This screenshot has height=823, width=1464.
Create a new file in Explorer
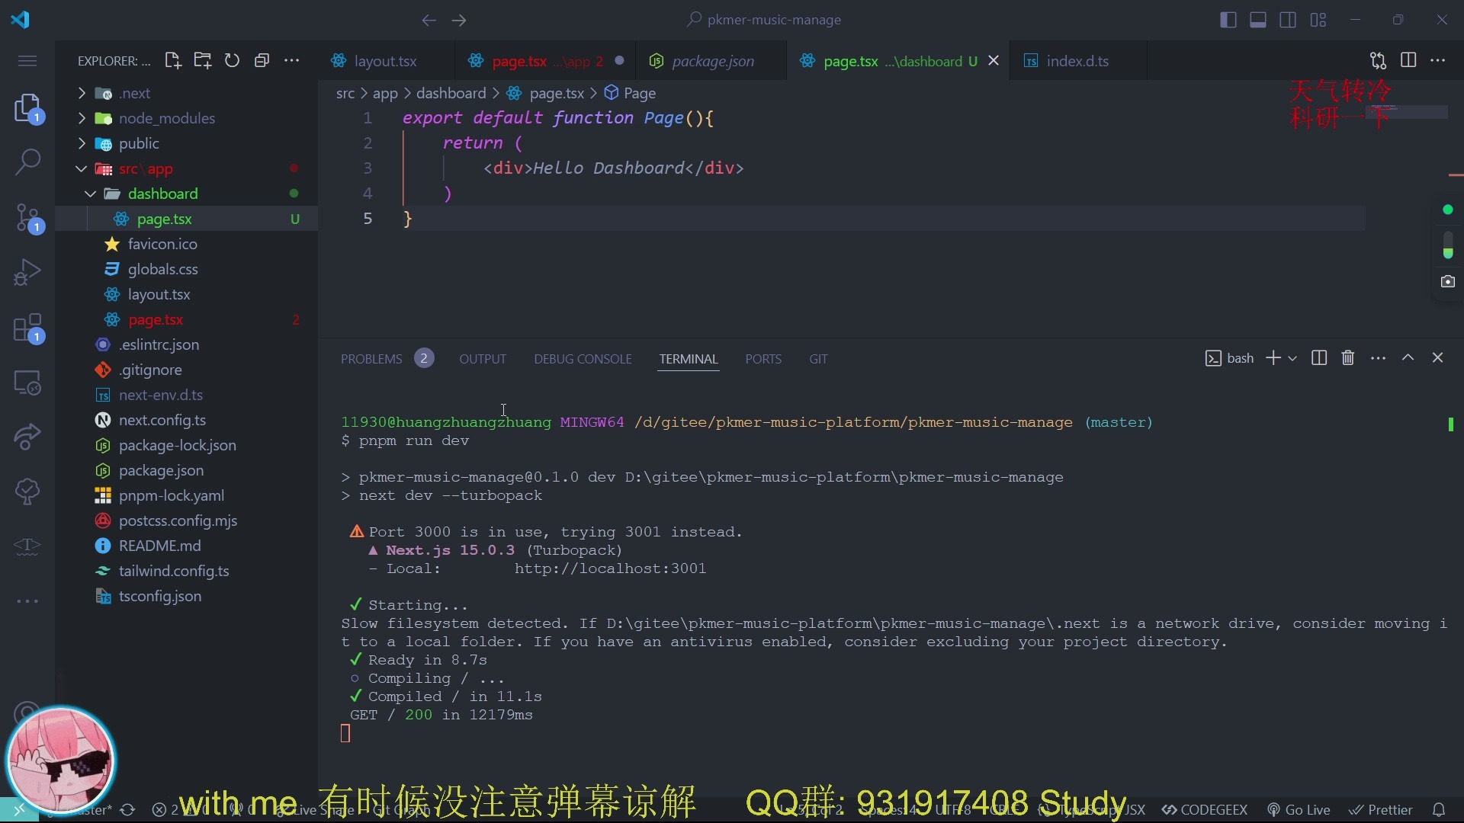point(173,61)
